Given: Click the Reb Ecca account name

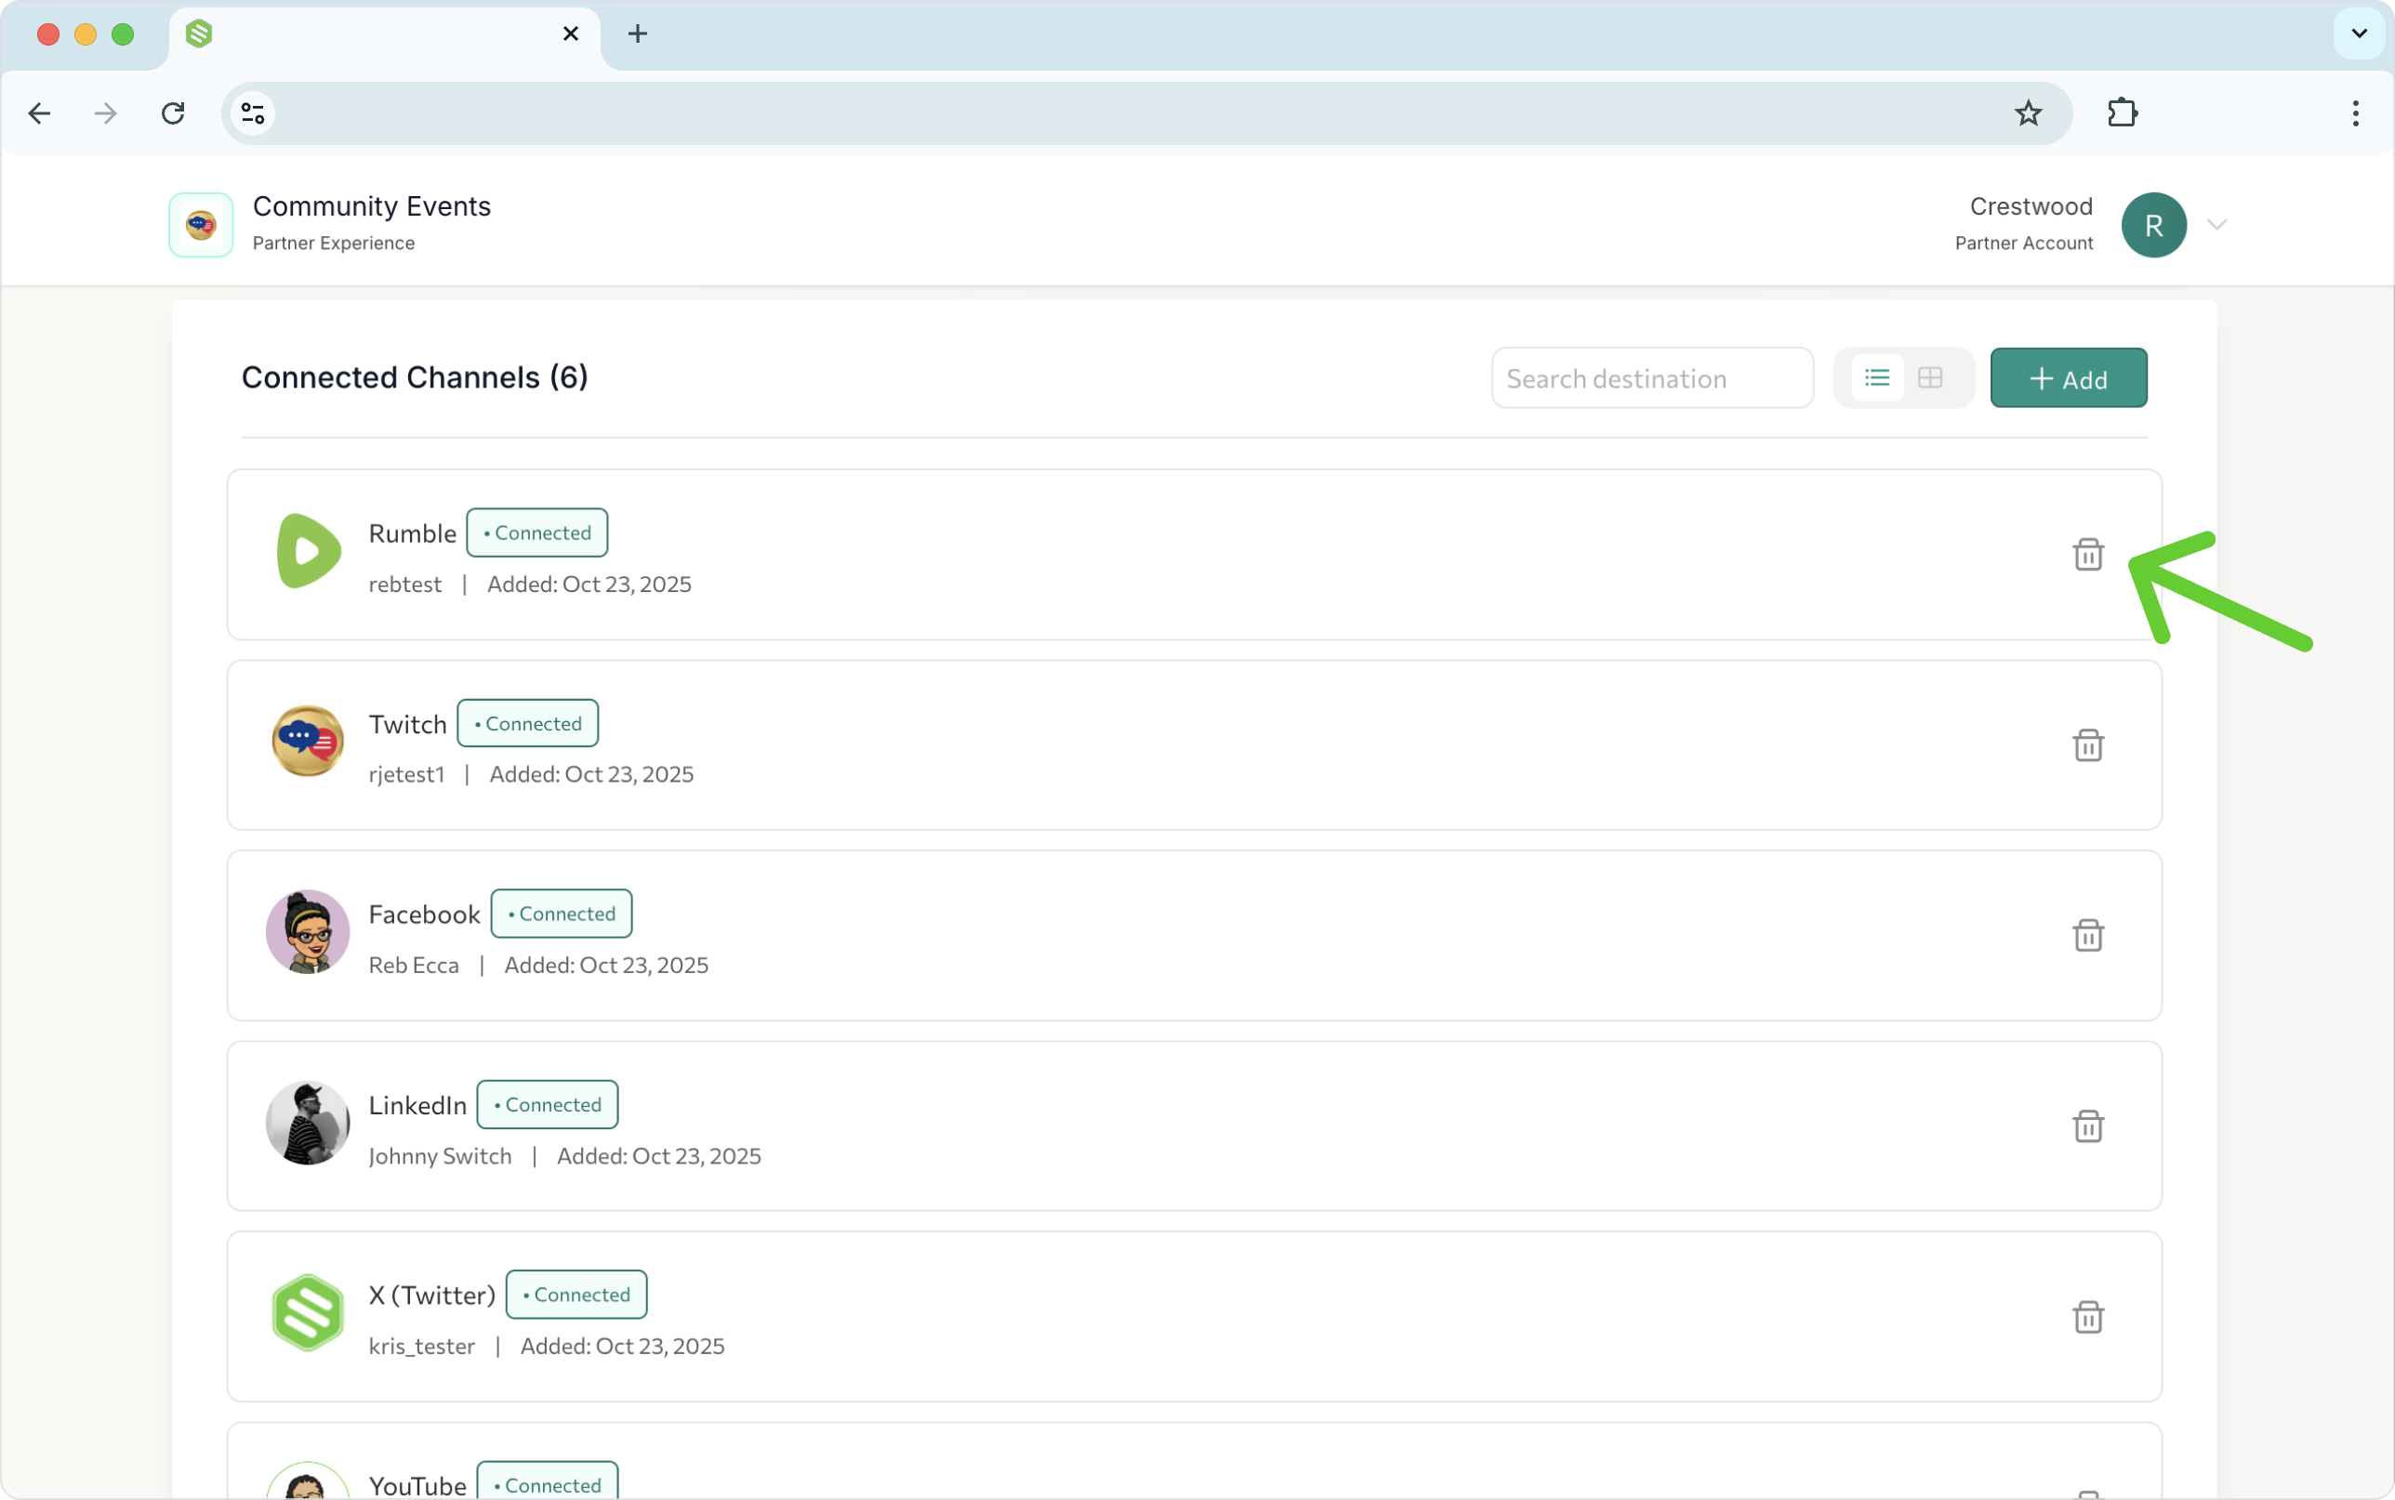Looking at the screenshot, I should pyautogui.click(x=414, y=966).
